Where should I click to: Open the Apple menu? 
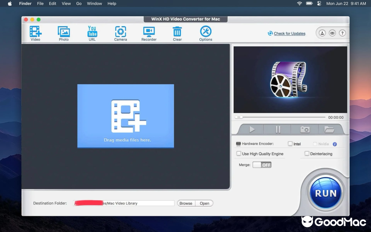tap(10, 3)
